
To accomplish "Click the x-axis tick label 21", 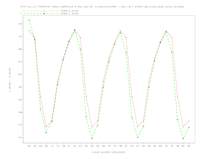I will (x=69, y=146).
